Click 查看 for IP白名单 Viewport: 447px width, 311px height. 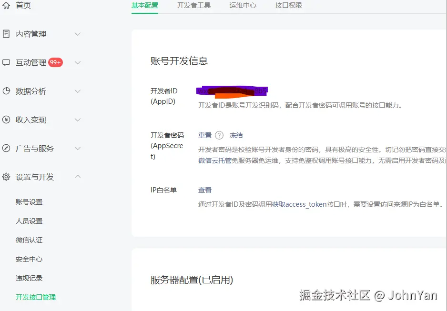(205, 190)
